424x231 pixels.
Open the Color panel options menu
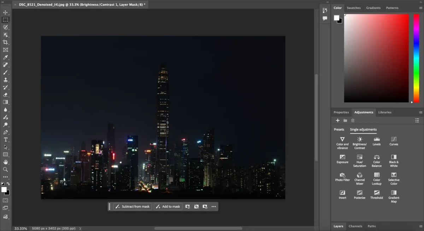pos(420,8)
